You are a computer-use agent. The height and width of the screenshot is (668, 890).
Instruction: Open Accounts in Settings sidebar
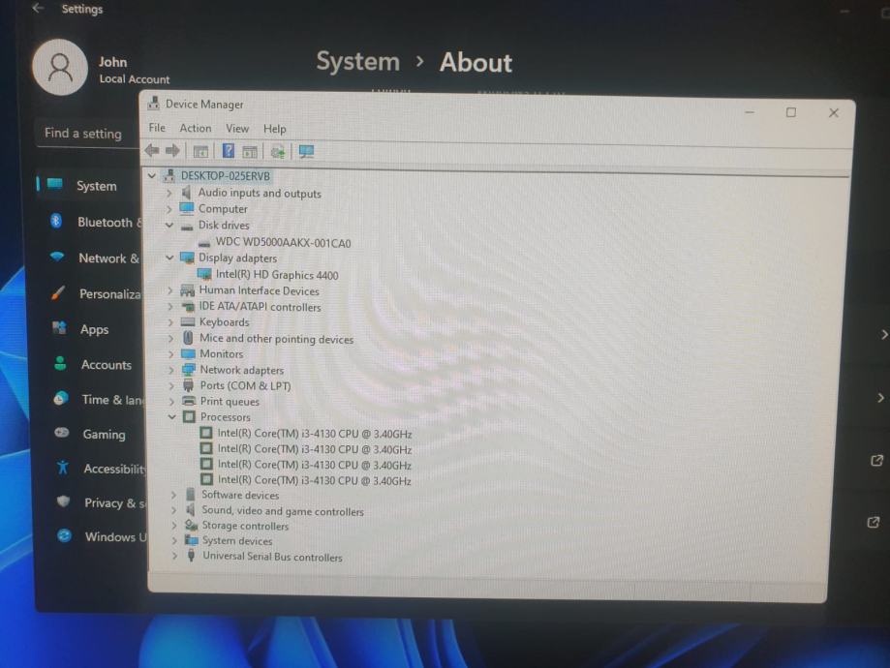(93, 364)
